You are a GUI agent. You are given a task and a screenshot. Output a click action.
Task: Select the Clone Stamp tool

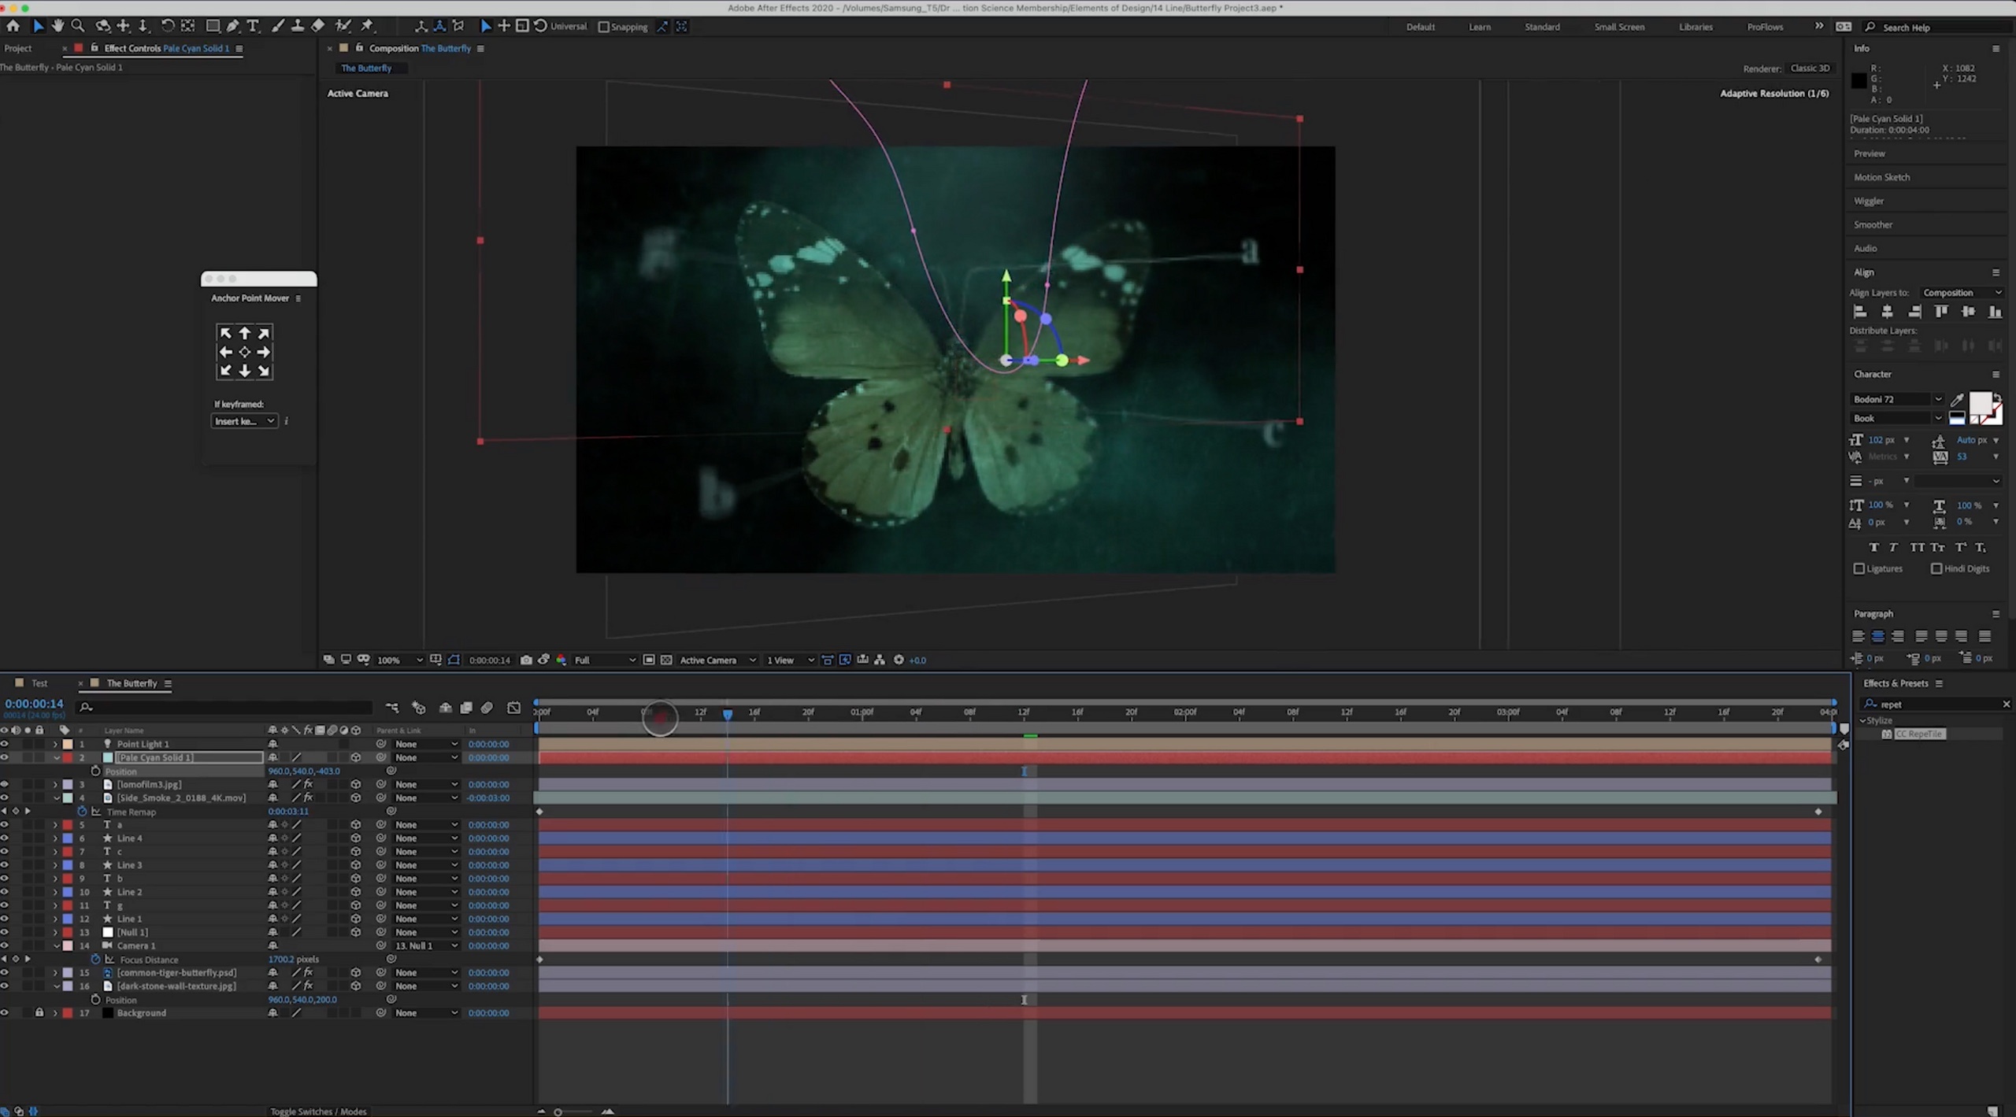click(298, 26)
